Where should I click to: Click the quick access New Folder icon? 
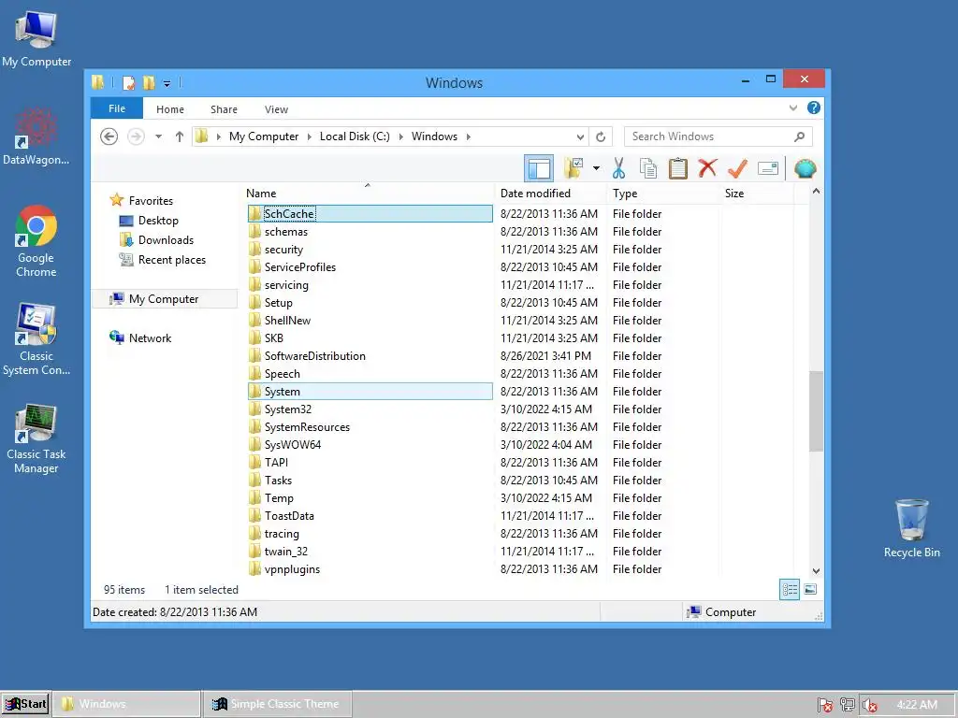(149, 82)
